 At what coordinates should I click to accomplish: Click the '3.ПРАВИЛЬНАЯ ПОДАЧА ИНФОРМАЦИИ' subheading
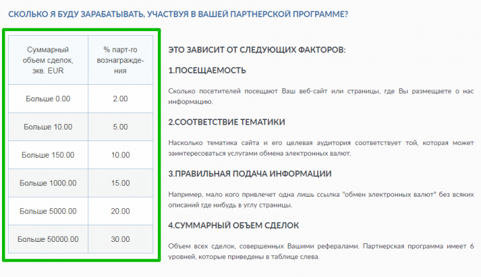click(249, 174)
